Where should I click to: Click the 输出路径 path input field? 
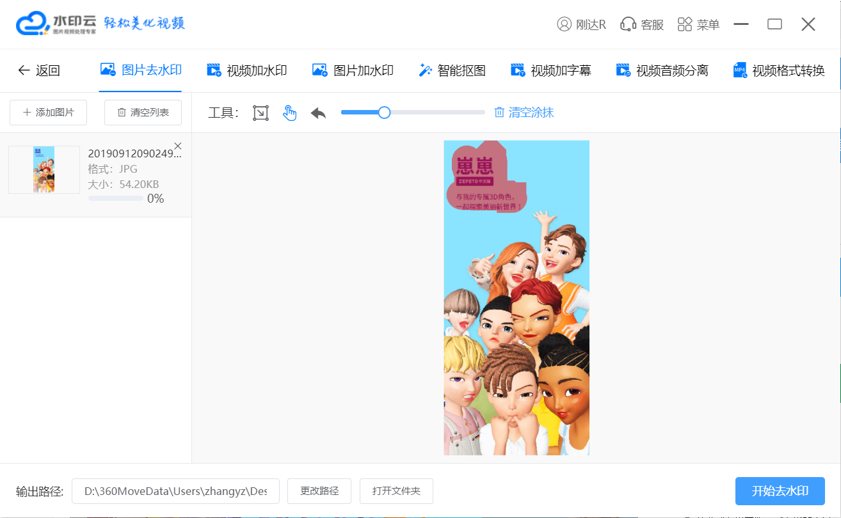click(x=175, y=491)
